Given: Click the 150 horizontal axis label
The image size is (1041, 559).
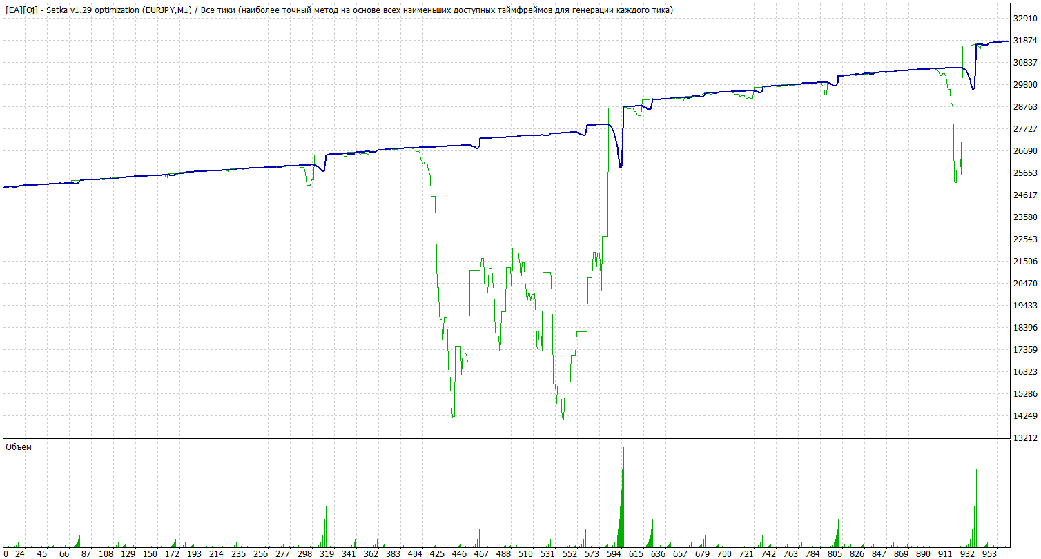Looking at the screenshot, I should (x=150, y=553).
